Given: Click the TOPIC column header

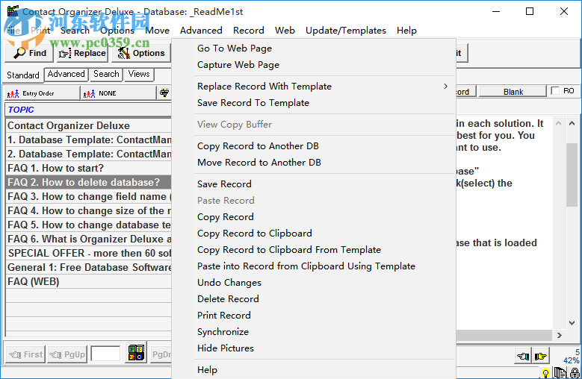Looking at the screenshot, I should click(x=88, y=110).
